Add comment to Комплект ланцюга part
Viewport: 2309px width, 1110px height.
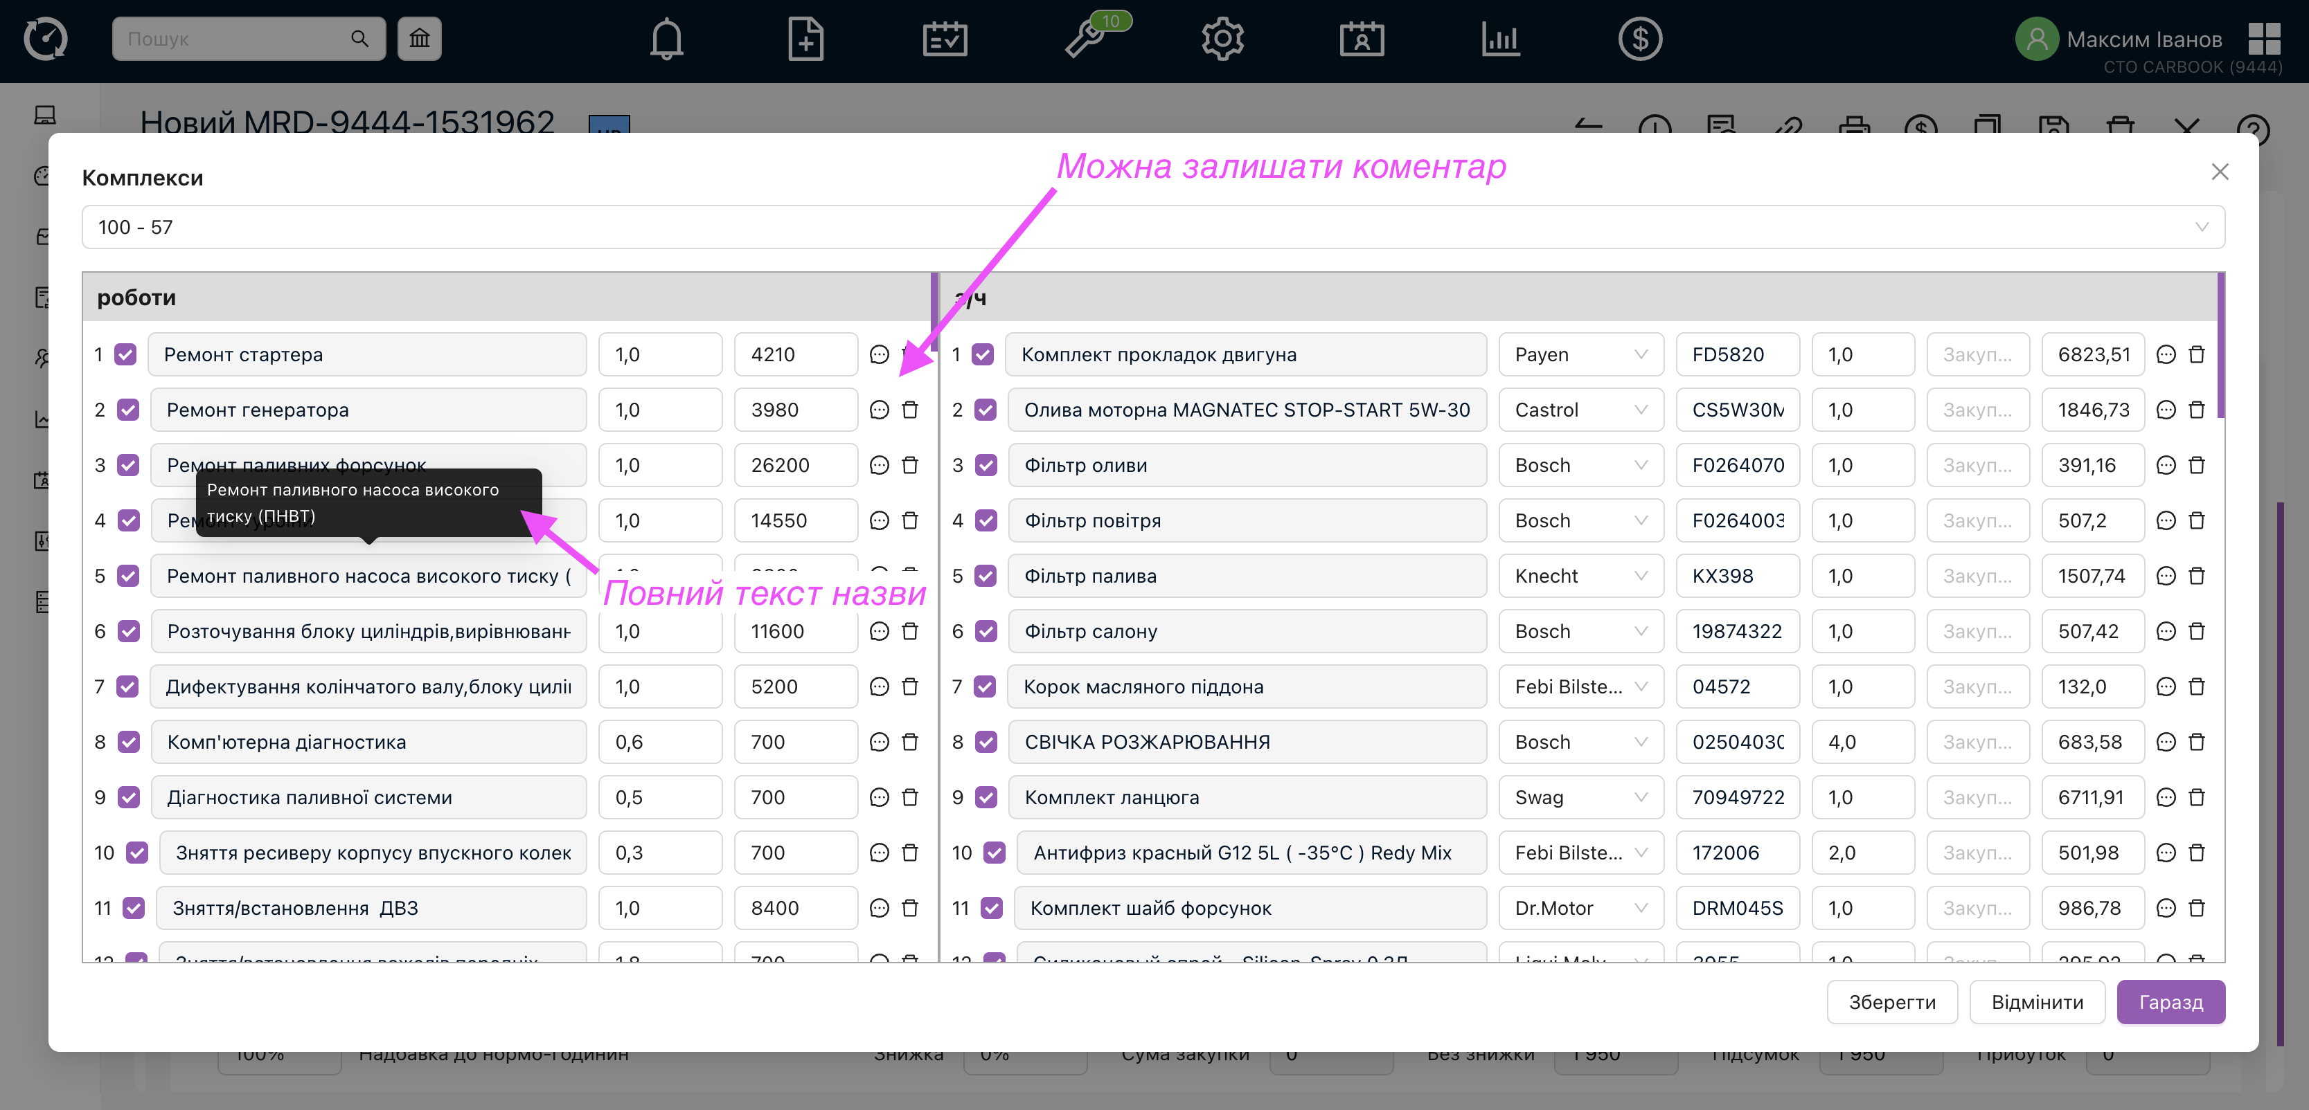[x=2166, y=797]
